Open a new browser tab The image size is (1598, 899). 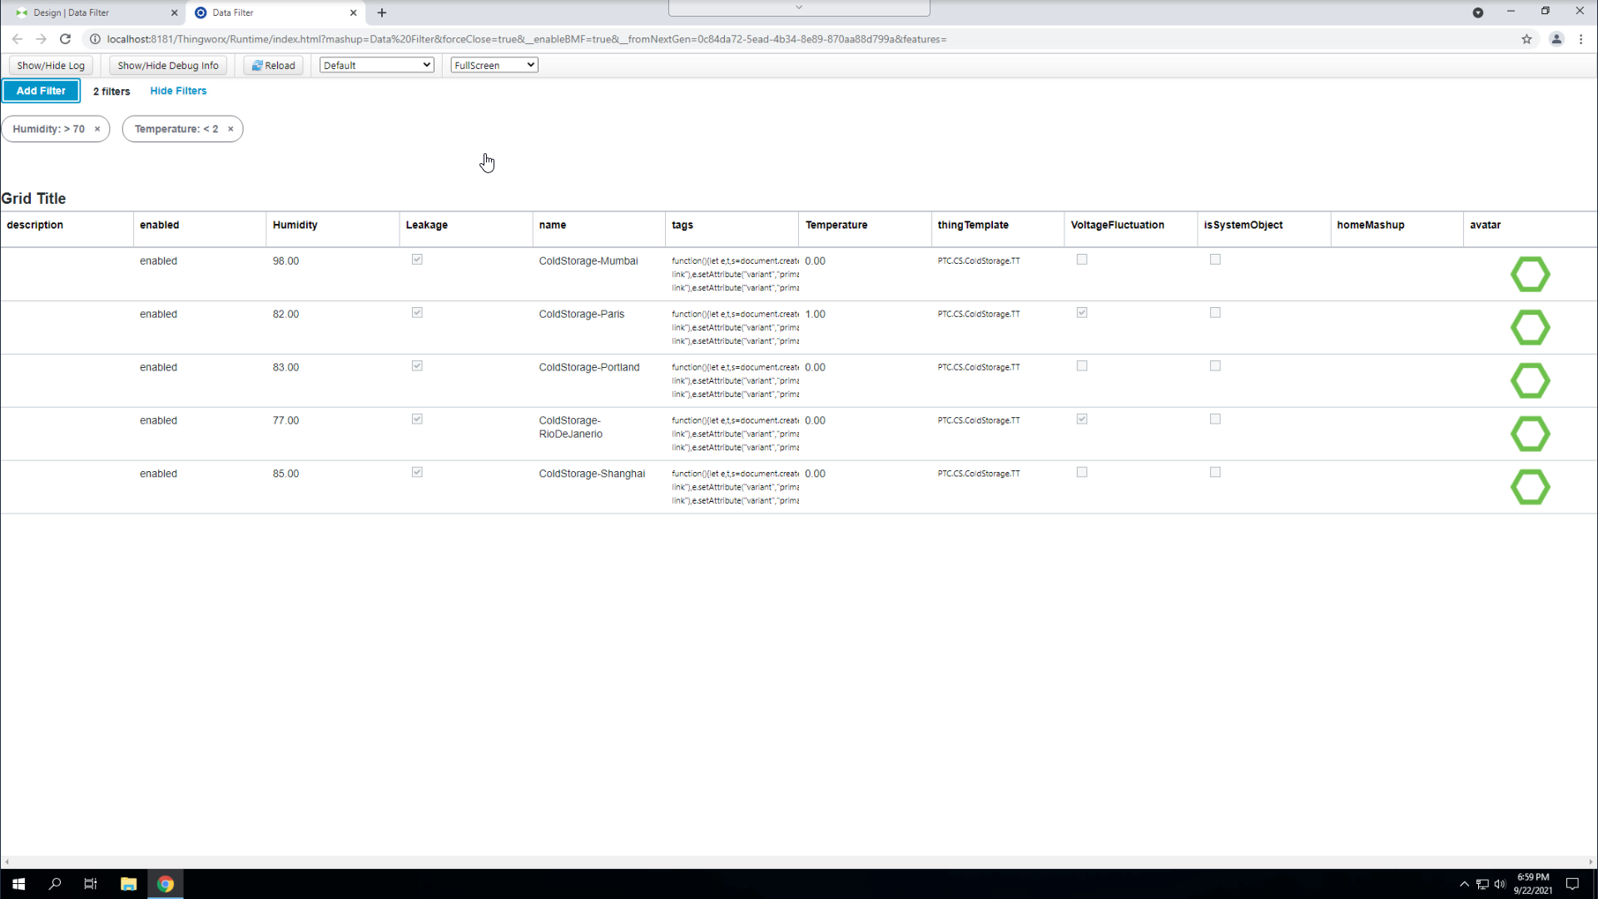pos(382,12)
